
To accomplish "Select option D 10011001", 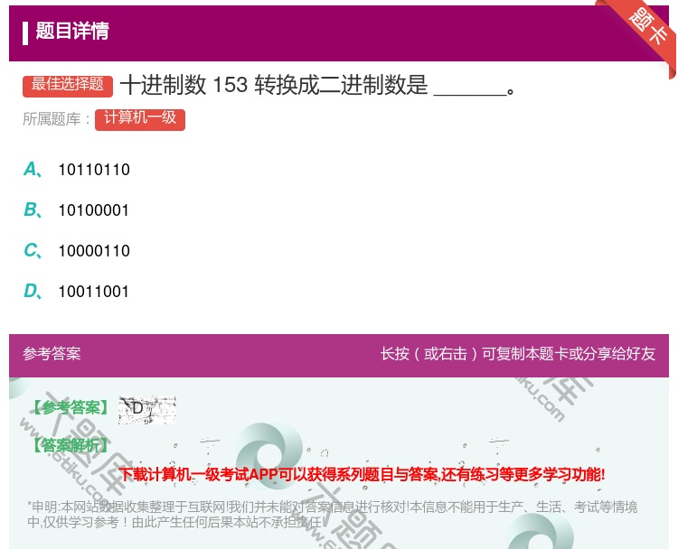I will click(77, 292).
